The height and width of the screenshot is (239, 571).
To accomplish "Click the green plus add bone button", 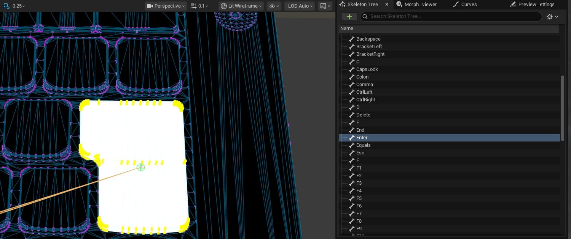I will coord(349,17).
